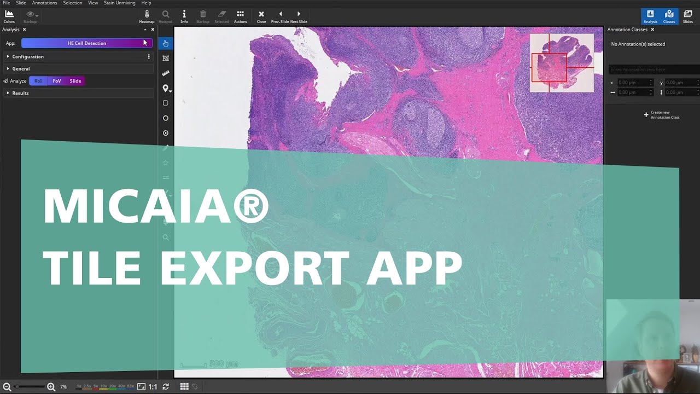This screenshot has width=700, height=394.
Task: Open the Slides gallery
Action: [x=688, y=16]
